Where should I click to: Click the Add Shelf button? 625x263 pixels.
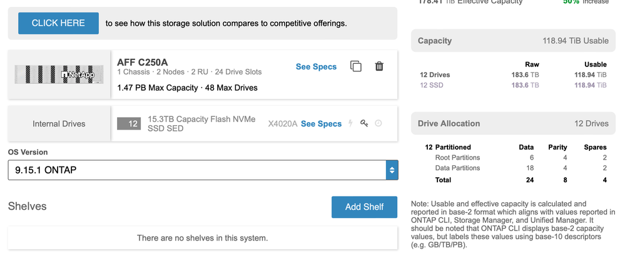(364, 207)
